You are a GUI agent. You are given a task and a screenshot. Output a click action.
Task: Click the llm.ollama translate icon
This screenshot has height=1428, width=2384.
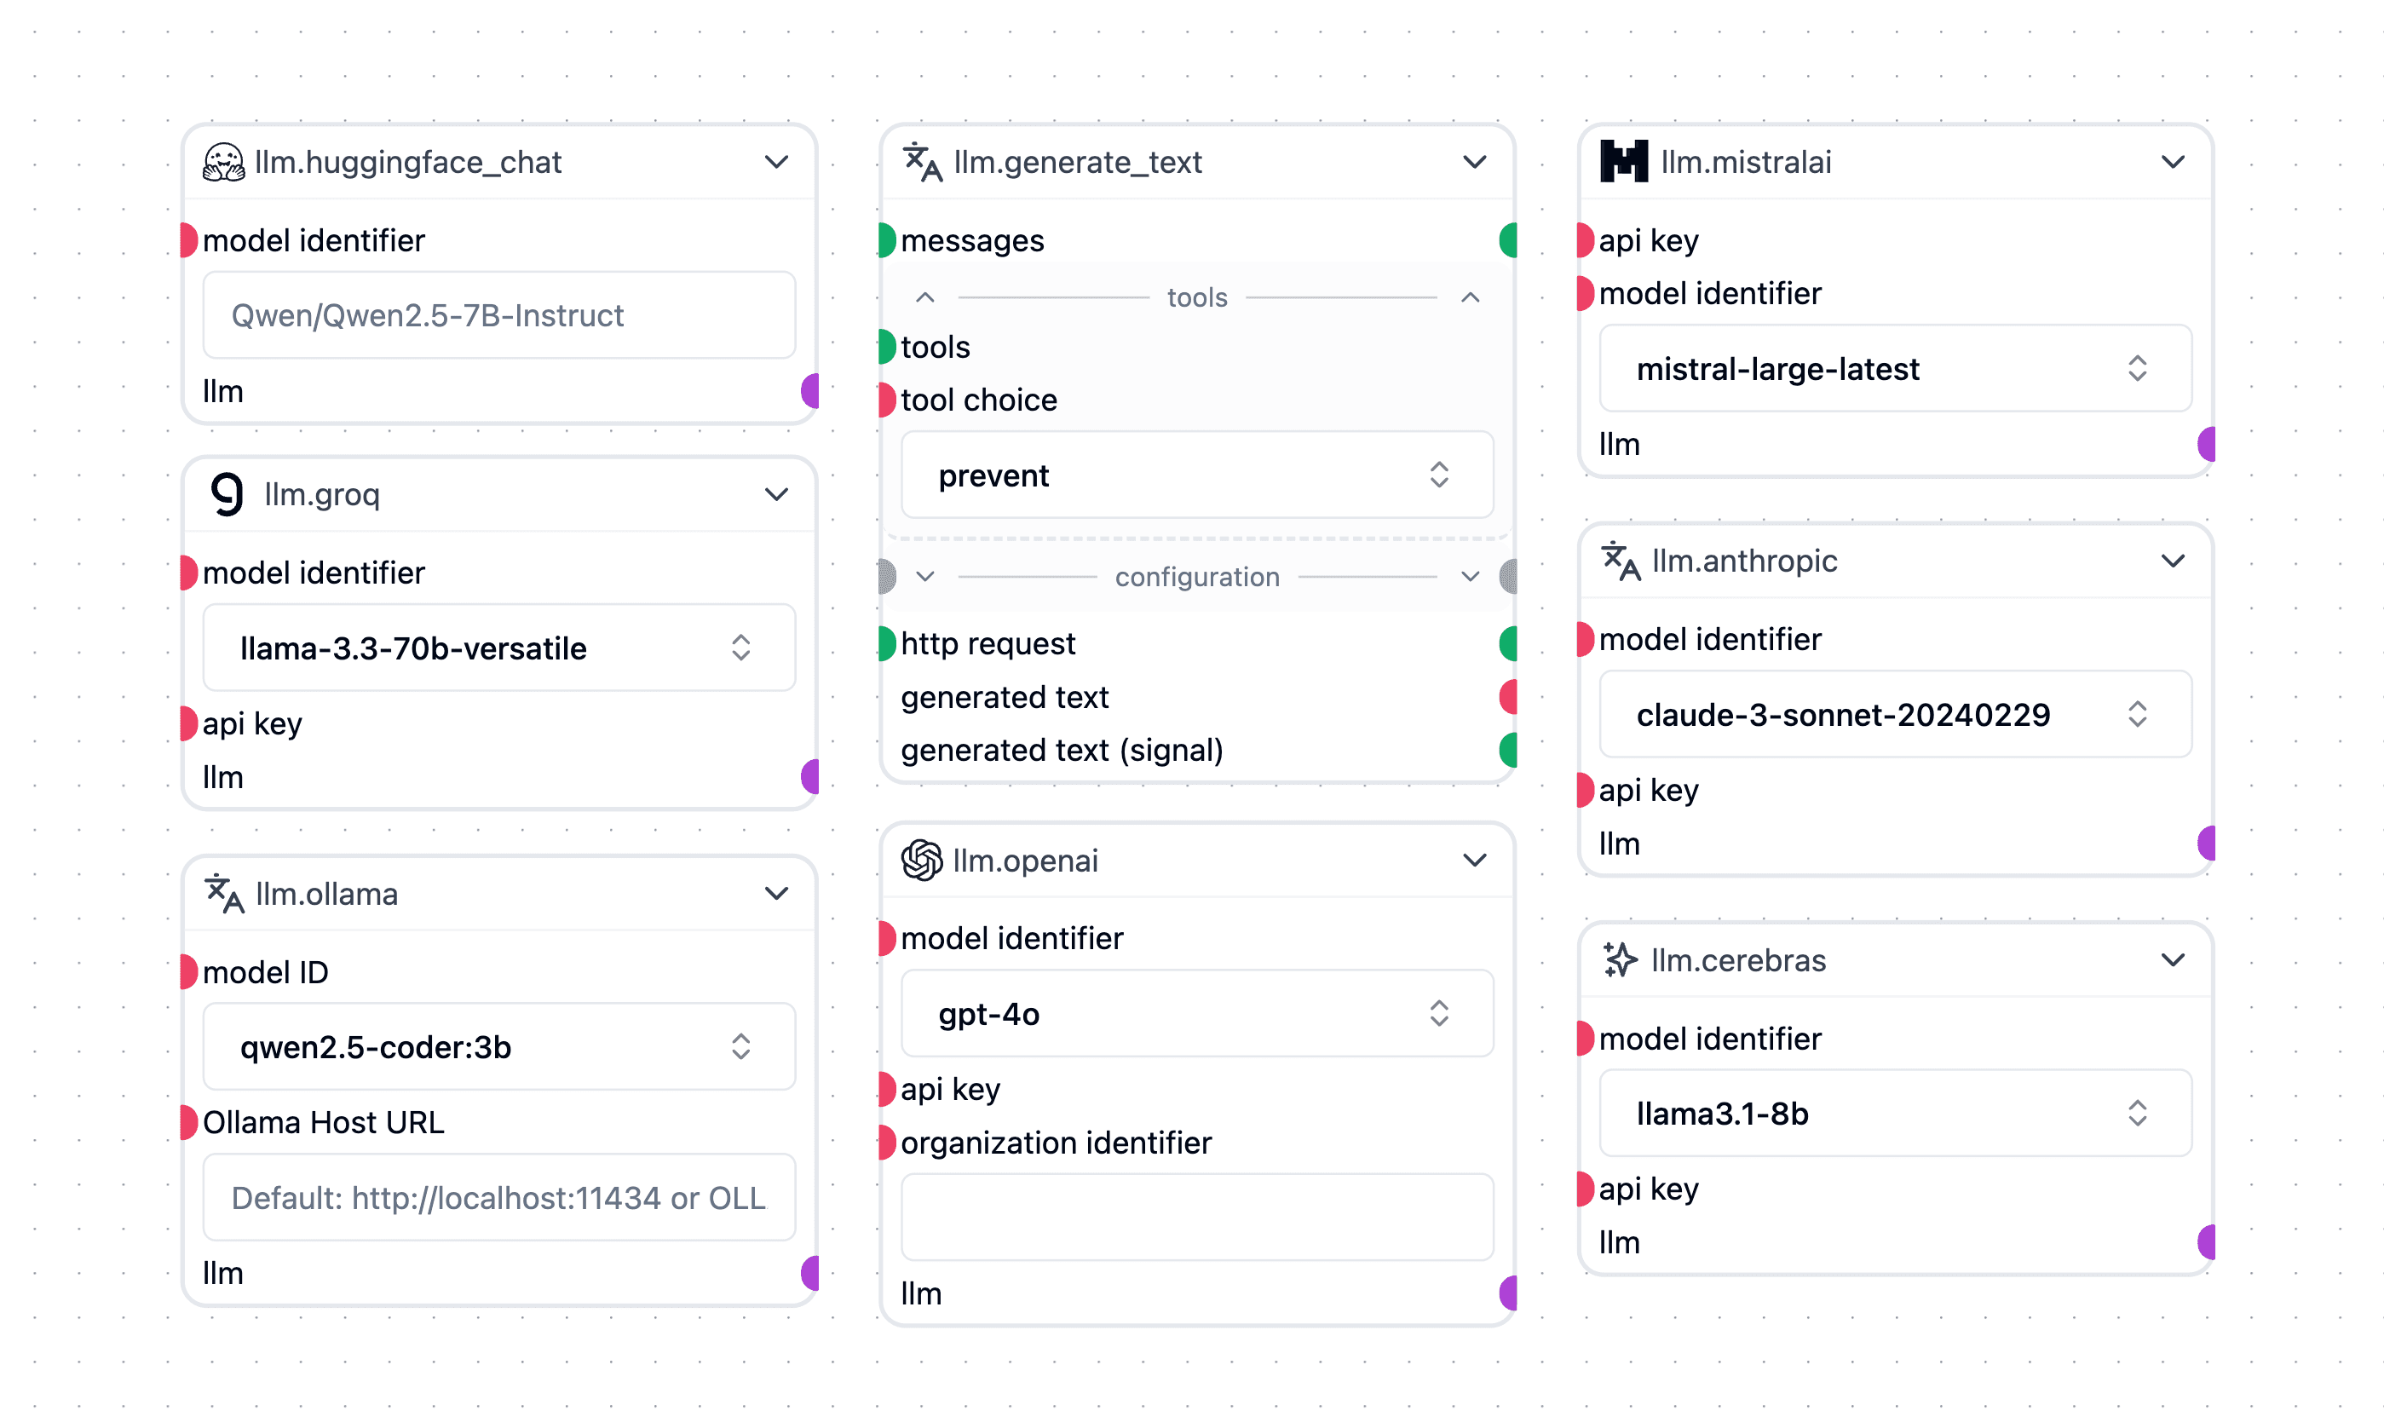(x=224, y=894)
